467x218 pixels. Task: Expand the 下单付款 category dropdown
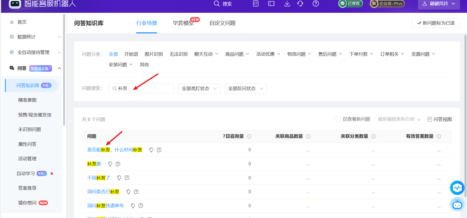click(361, 54)
